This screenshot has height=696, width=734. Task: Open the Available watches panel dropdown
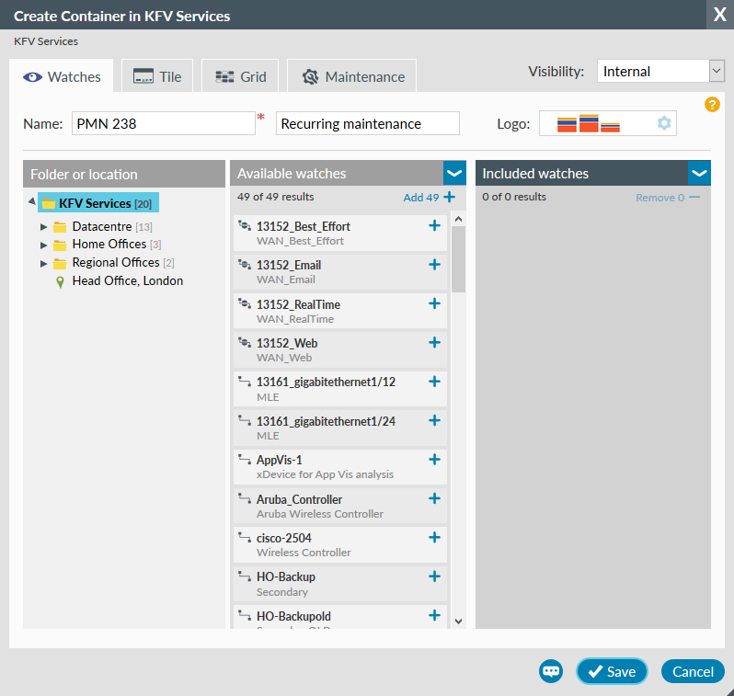(x=454, y=173)
